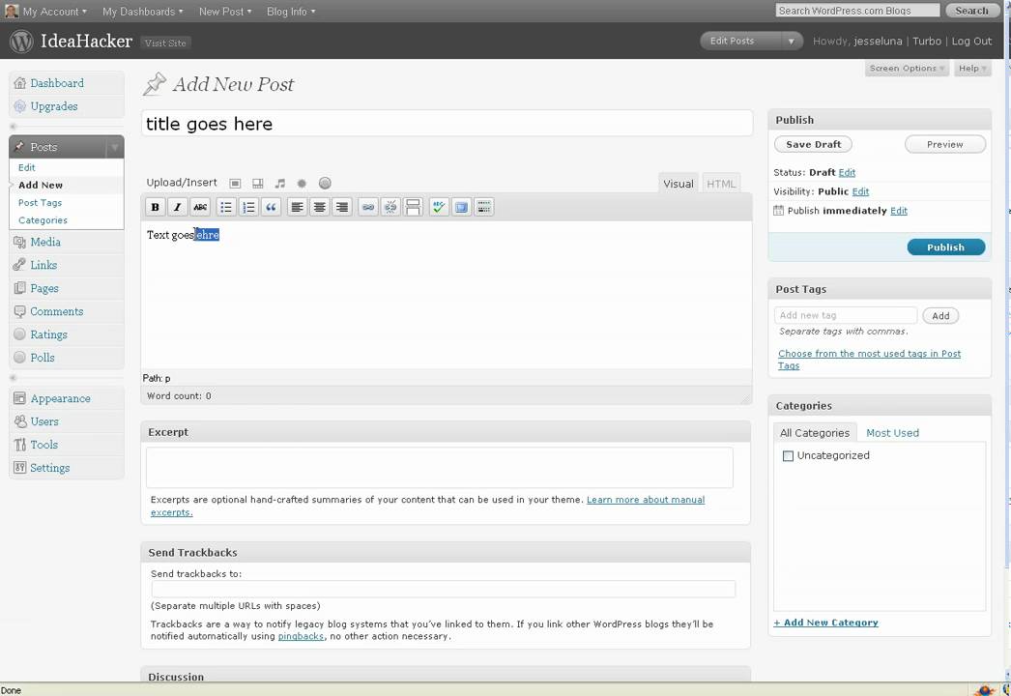The height and width of the screenshot is (696, 1011).
Task: Insert More tag button
Action: pos(413,207)
